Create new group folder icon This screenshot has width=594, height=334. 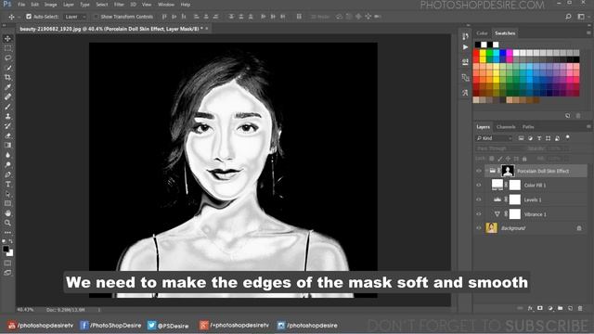click(x=561, y=308)
